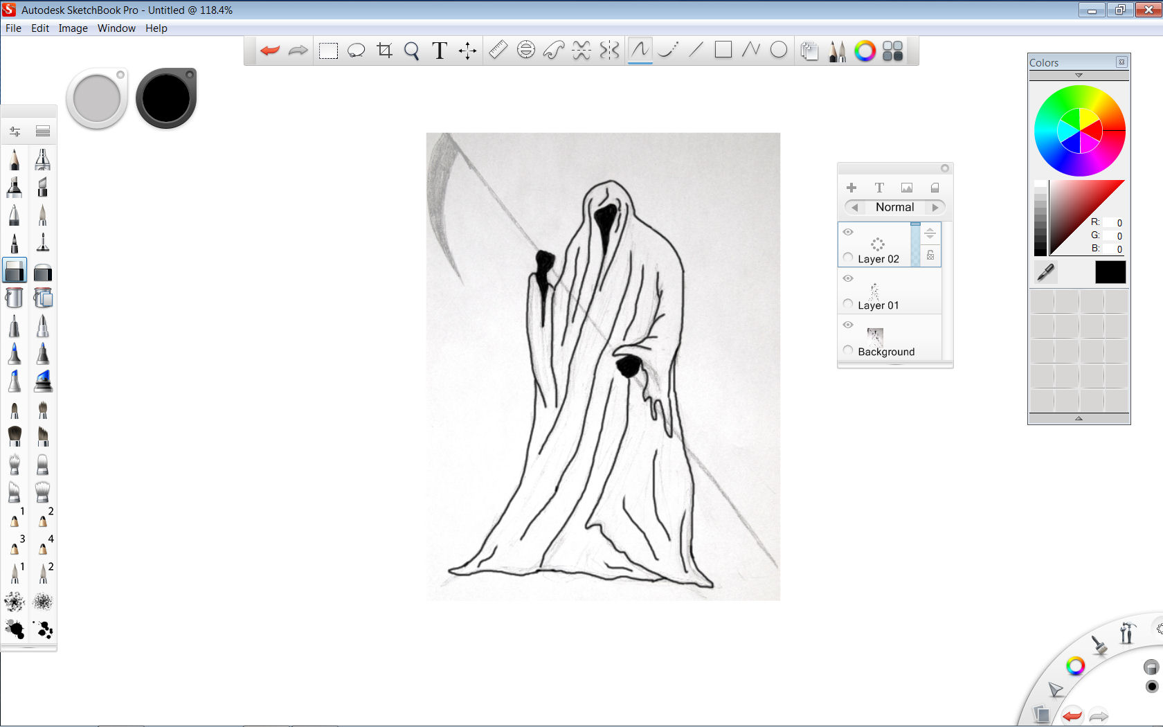Viewport: 1163px width, 727px height.
Task: Enable the French Curve tool
Action: point(554,50)
